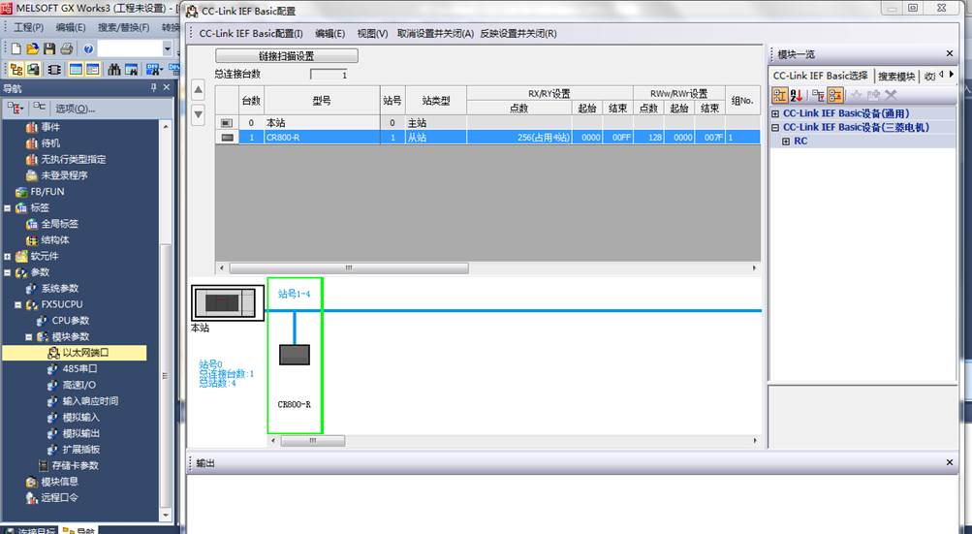972x534 pixels.
Task: Click the blue help question mark icon
Action: (x=88, y=48)
